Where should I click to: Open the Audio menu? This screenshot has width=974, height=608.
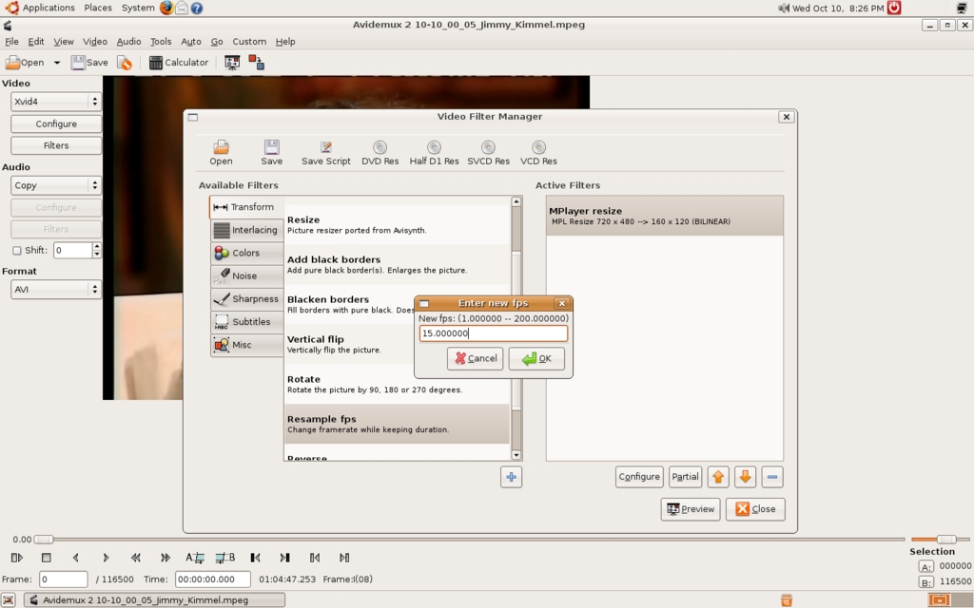pos(128,42)
